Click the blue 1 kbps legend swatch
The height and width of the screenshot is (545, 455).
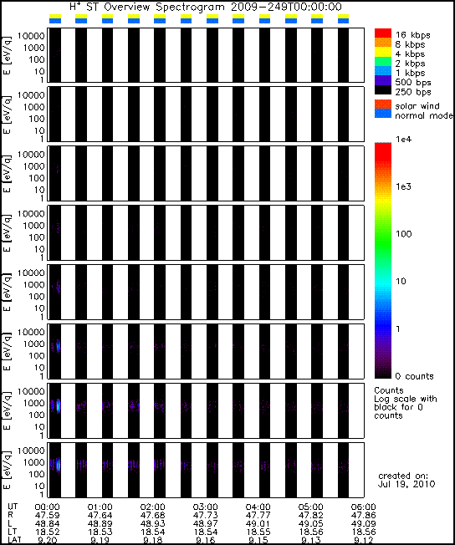pos(382,71)
